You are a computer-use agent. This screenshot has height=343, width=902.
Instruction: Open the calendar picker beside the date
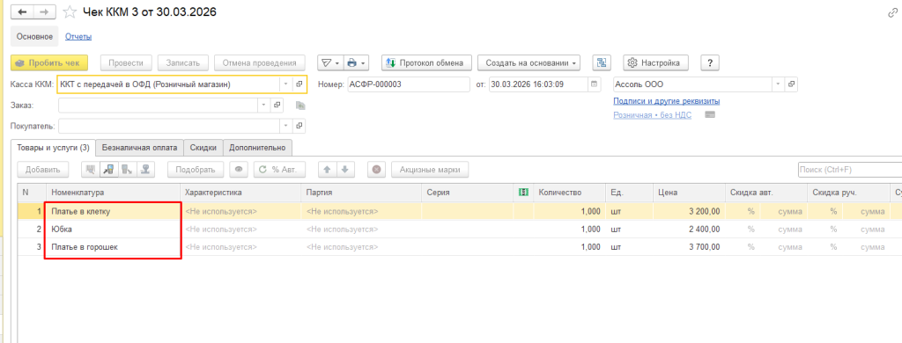click(x=595, y=84)
